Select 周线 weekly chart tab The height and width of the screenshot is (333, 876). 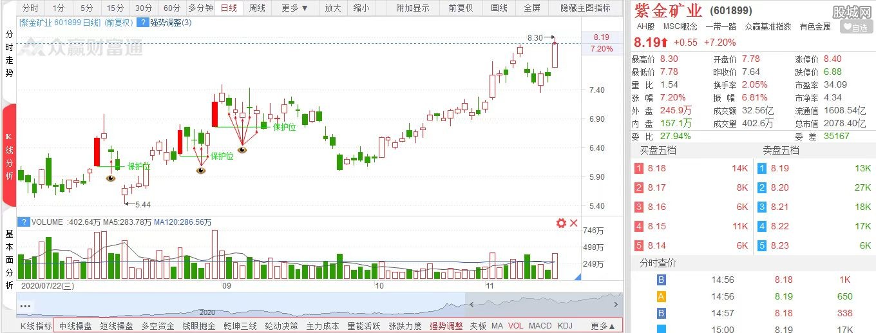pyautogui.click(x=257, y=8)
